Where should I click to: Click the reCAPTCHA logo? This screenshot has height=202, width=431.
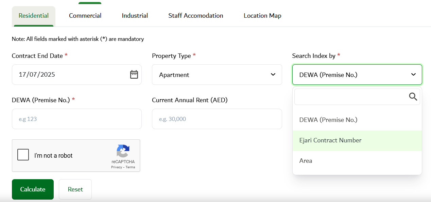[123, 151]
